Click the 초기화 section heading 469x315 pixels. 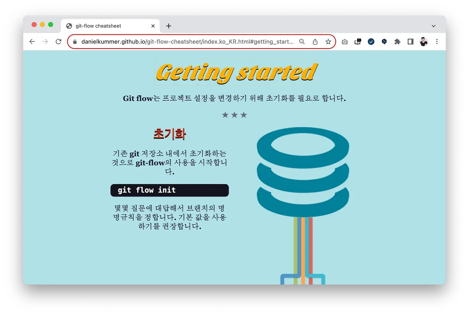click(170, 134)
